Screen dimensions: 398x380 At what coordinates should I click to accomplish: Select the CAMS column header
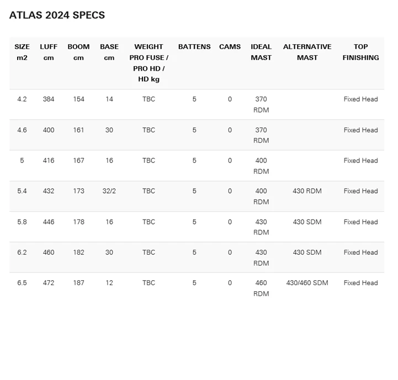coord(230,47)
